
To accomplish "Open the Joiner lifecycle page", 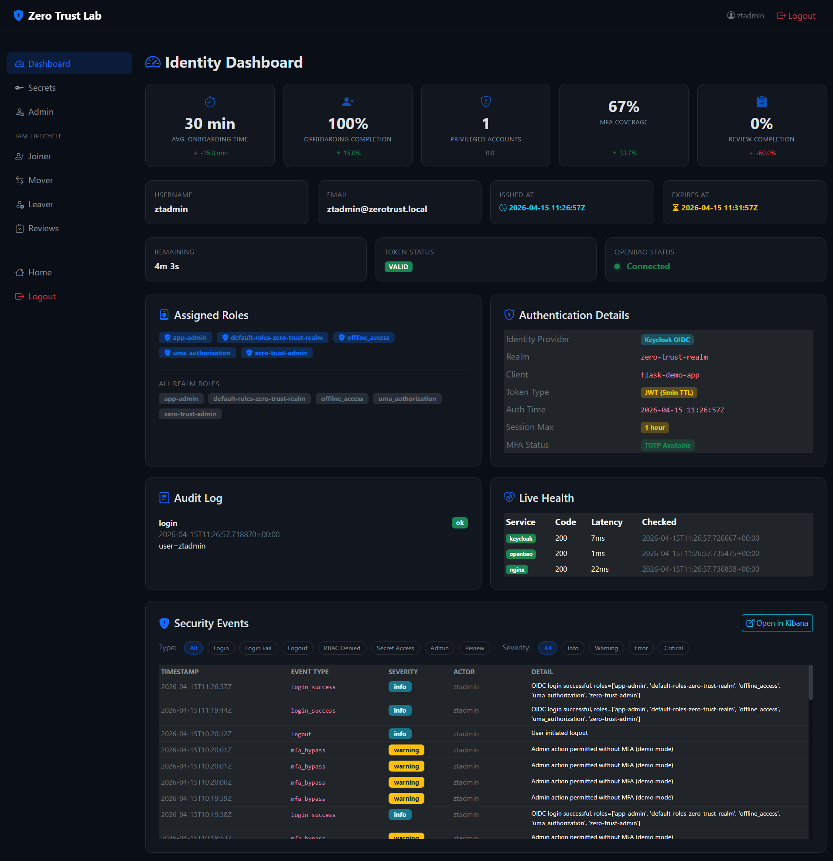I will coord(69,156).
